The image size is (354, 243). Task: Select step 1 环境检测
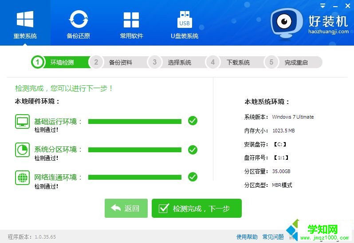pyautogui.click(x=60, y=62)
